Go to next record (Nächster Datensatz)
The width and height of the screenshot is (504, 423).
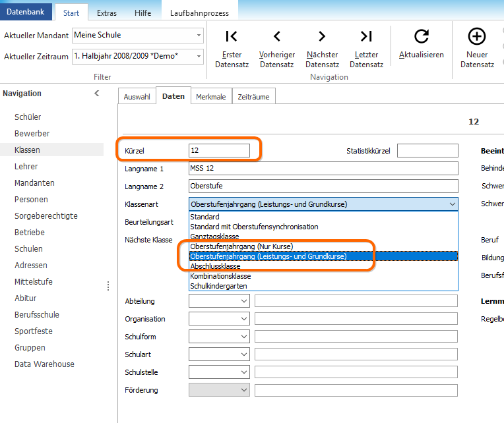point(322,49)
